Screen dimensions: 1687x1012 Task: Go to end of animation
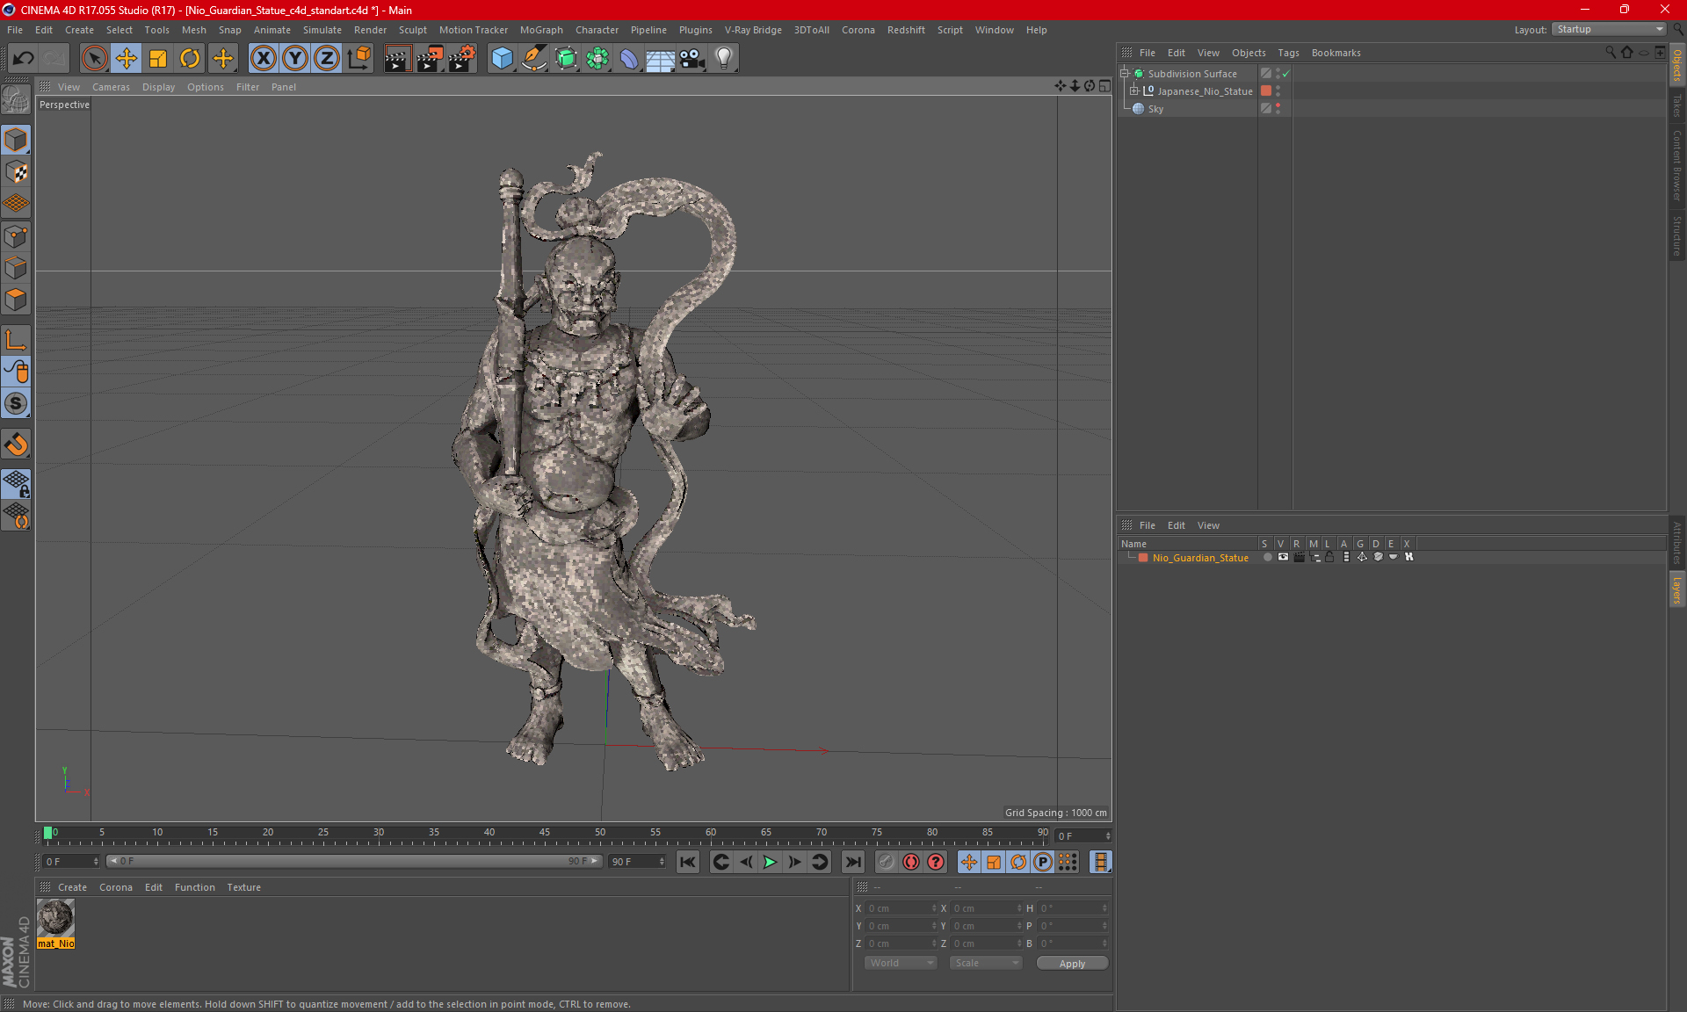coord(852,862)
